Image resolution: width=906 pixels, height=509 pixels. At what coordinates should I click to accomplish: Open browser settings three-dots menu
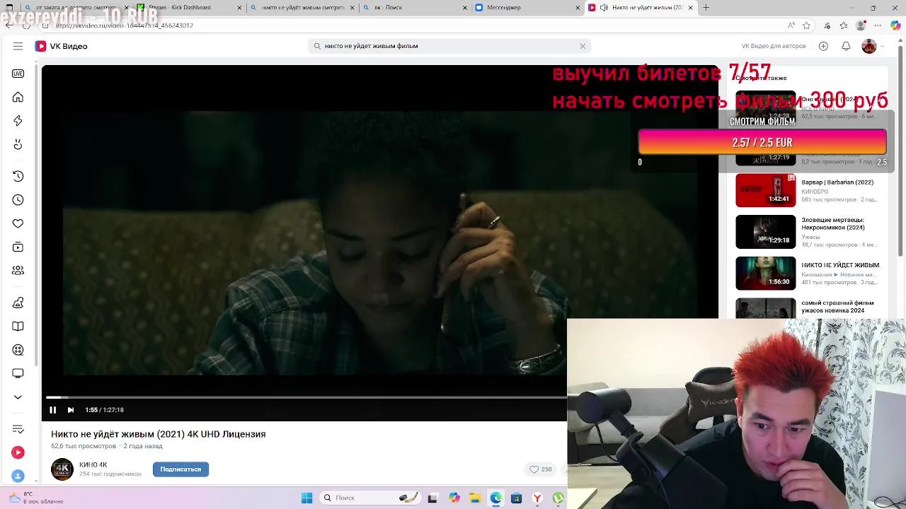point(878,25)
